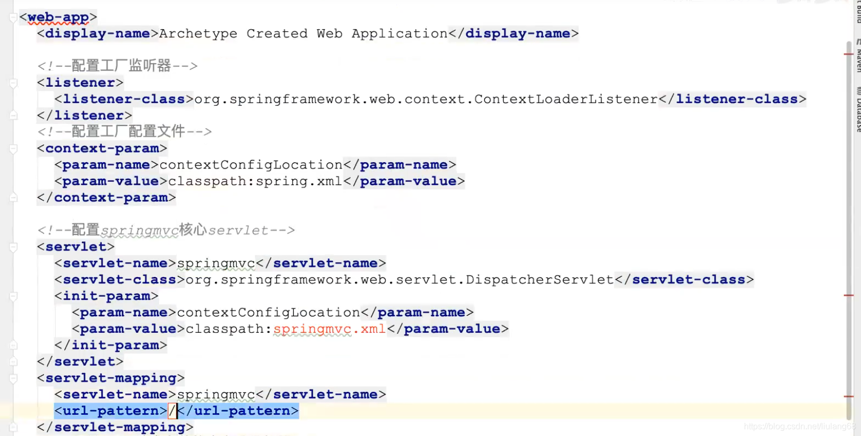
Task: Click the springmvc核心servlet comment line
Action: pos(166,230)
